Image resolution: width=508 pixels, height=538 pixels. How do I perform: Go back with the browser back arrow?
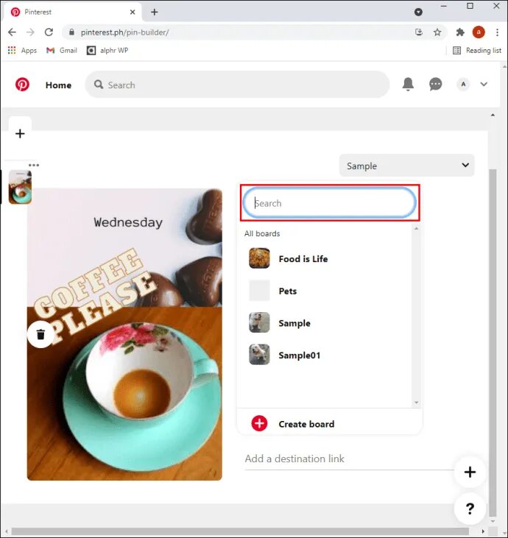point(12,32)
